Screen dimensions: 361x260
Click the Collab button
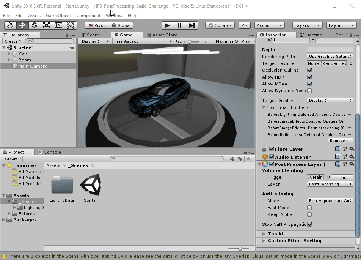pyautogui.click(x=220, y=25)
